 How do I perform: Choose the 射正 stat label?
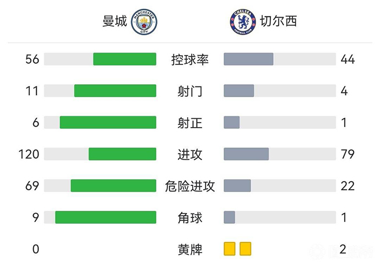[191, 123]
